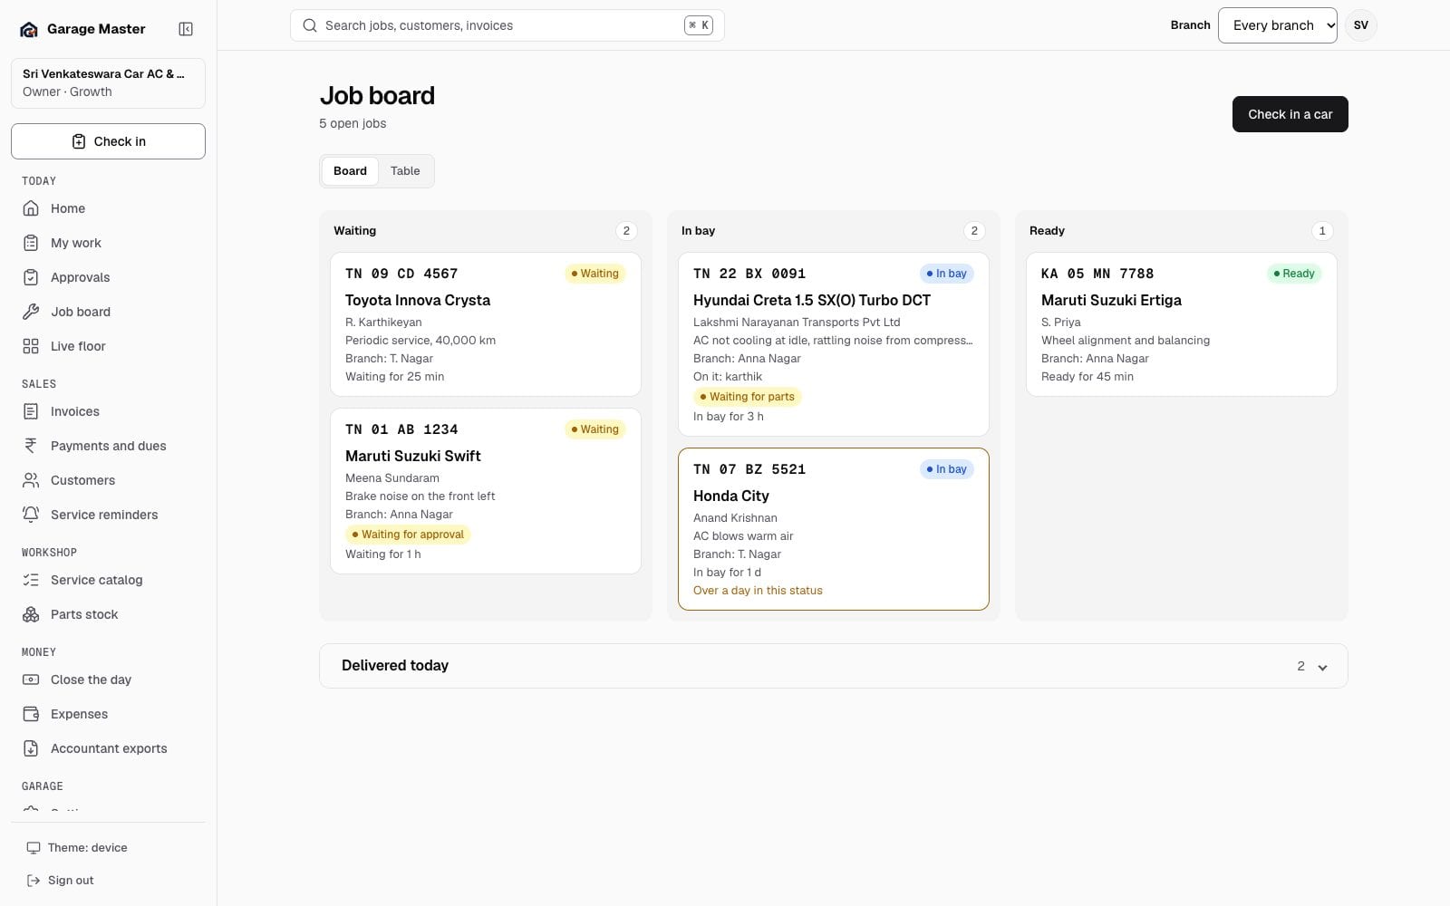1450x906 pixels.
Task: Focus the search jobs, customers, invoices field
Action: coord(507,25)
